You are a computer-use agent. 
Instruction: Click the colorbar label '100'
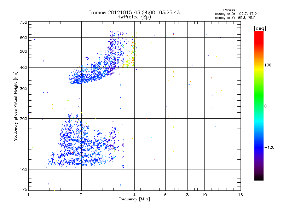268,65
